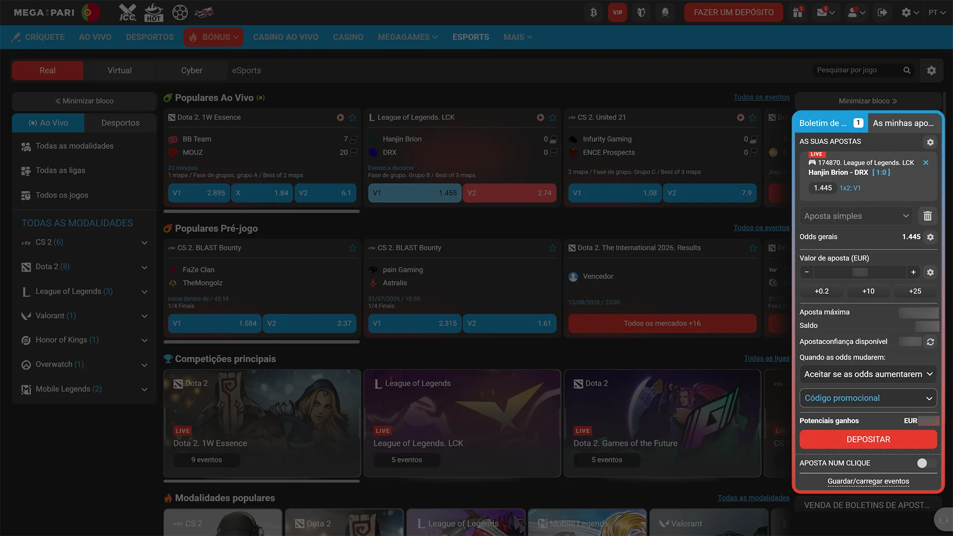The height and width of the screenshot is (536, 953).
Task: Open PT language dropdown
Action: coord(937,12)
